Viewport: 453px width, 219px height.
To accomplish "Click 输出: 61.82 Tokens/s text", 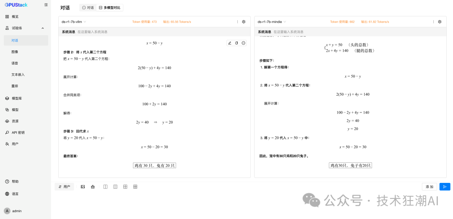I will (x=375, y=22).
